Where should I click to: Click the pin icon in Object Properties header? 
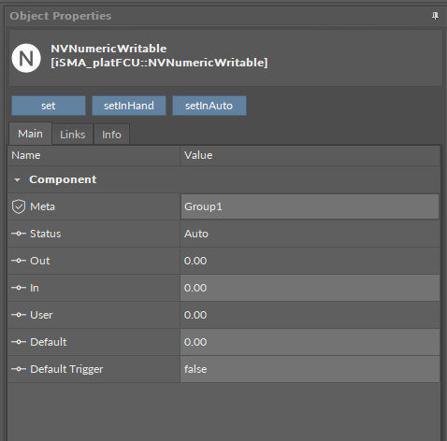click(x=435, y=16)
